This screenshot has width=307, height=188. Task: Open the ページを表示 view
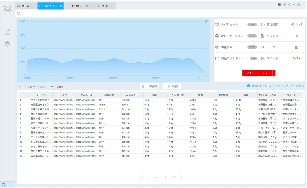tap(27, 87)
